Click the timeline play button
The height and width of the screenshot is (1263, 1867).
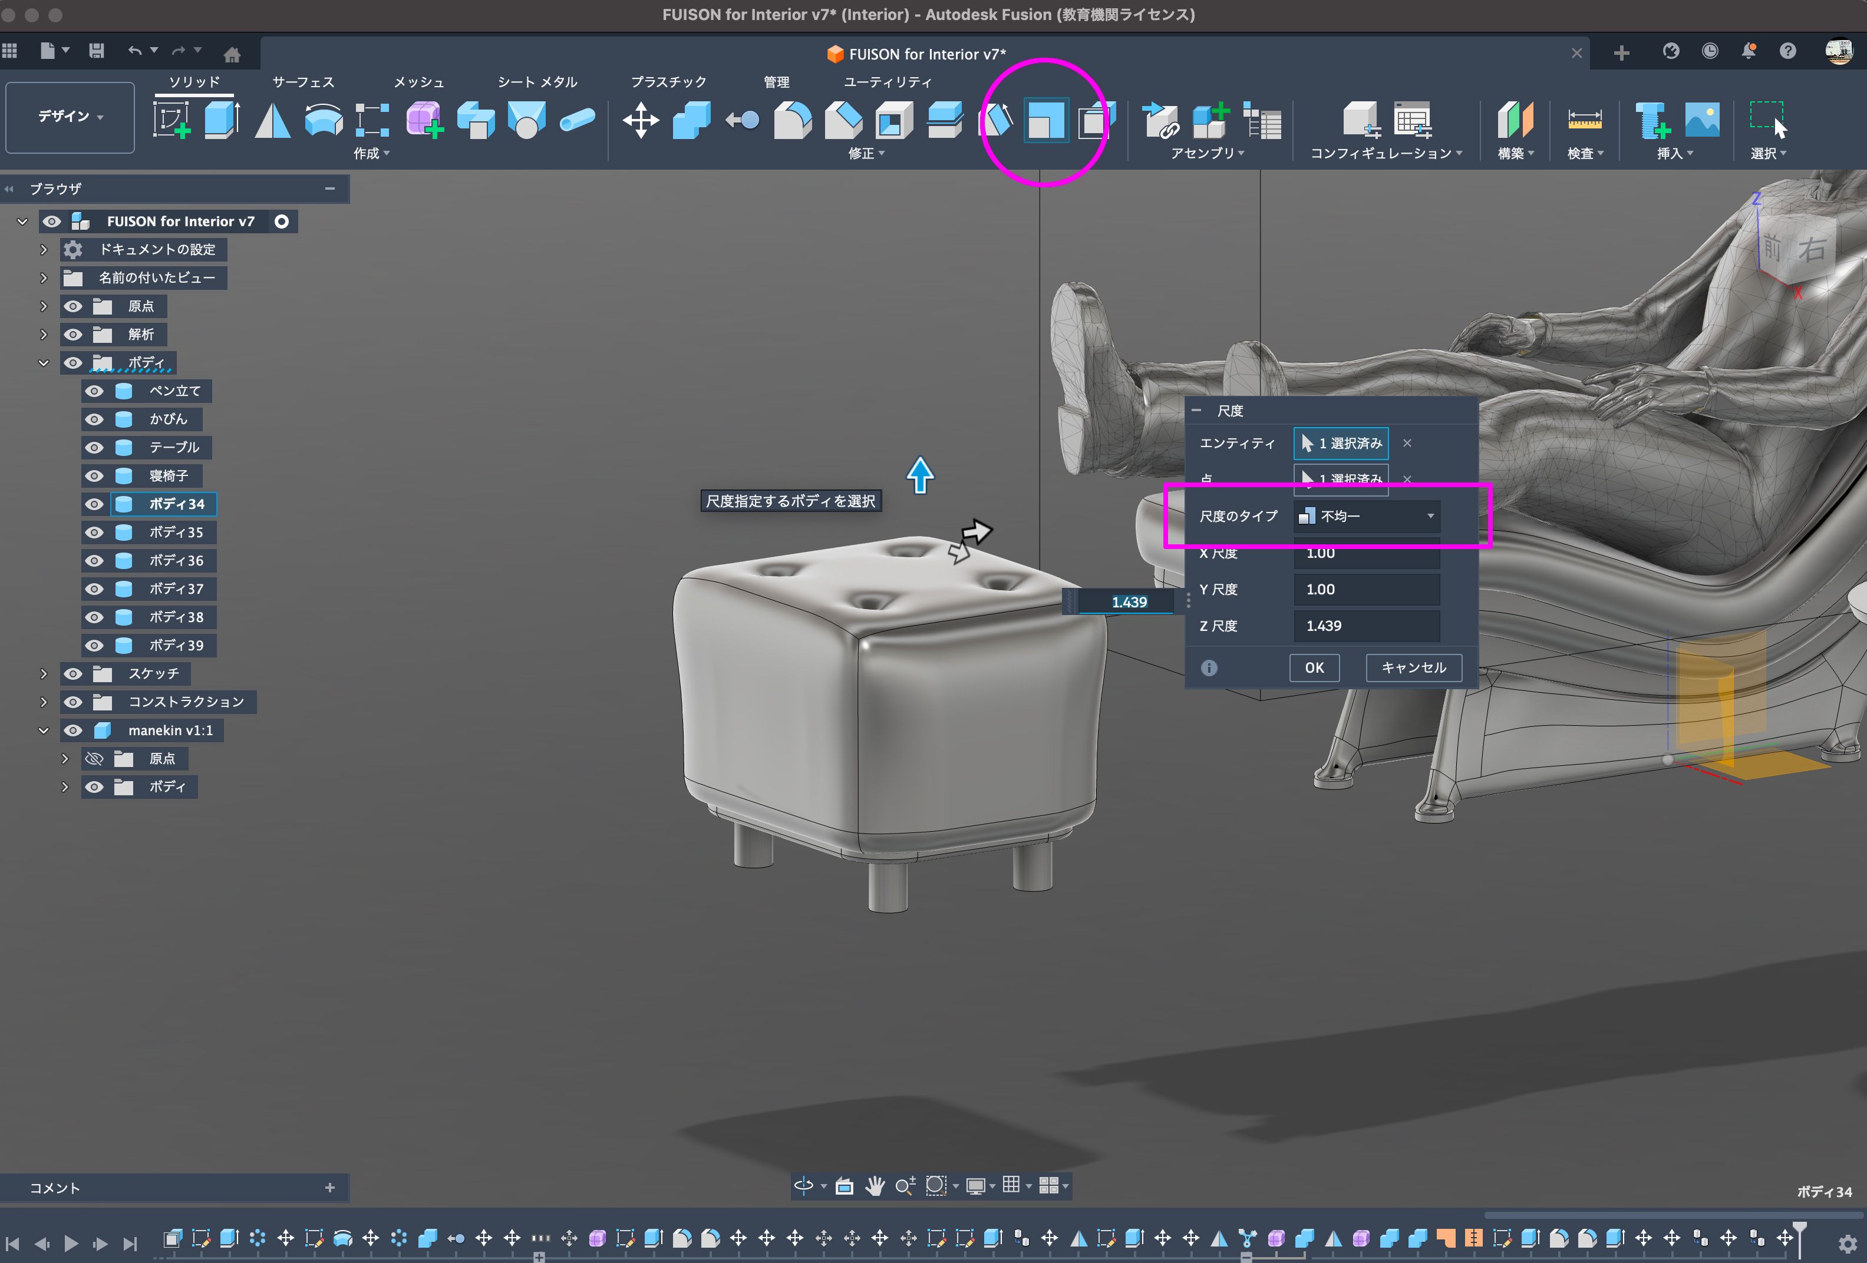coord(71,1243)
